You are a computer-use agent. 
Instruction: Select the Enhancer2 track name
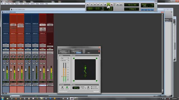click(20, 85)
